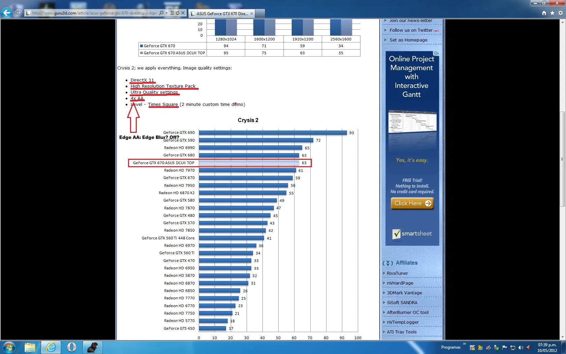Click the Follow us on Twitter link
The height and width of the screenshot is (354, 566).
[x=411, y=30]
